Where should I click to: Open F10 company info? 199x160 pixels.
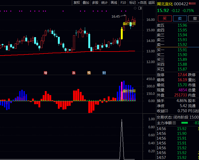click(123, 3)
